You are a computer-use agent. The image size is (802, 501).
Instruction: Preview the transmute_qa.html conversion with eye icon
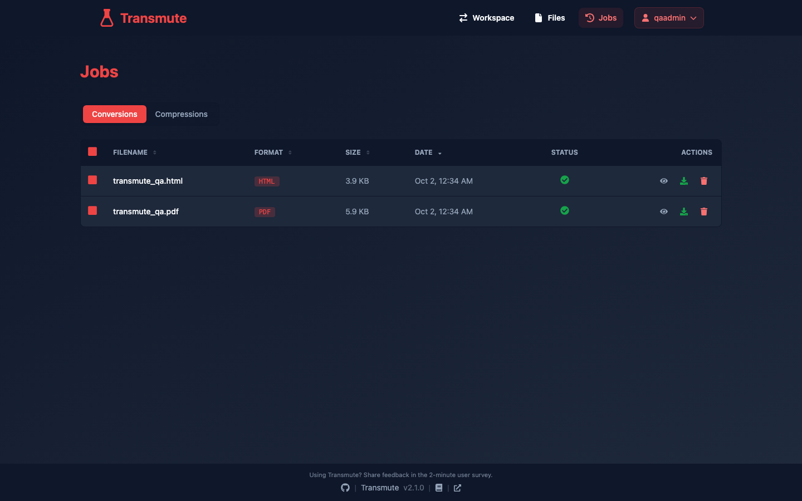(x=664, y=181)
